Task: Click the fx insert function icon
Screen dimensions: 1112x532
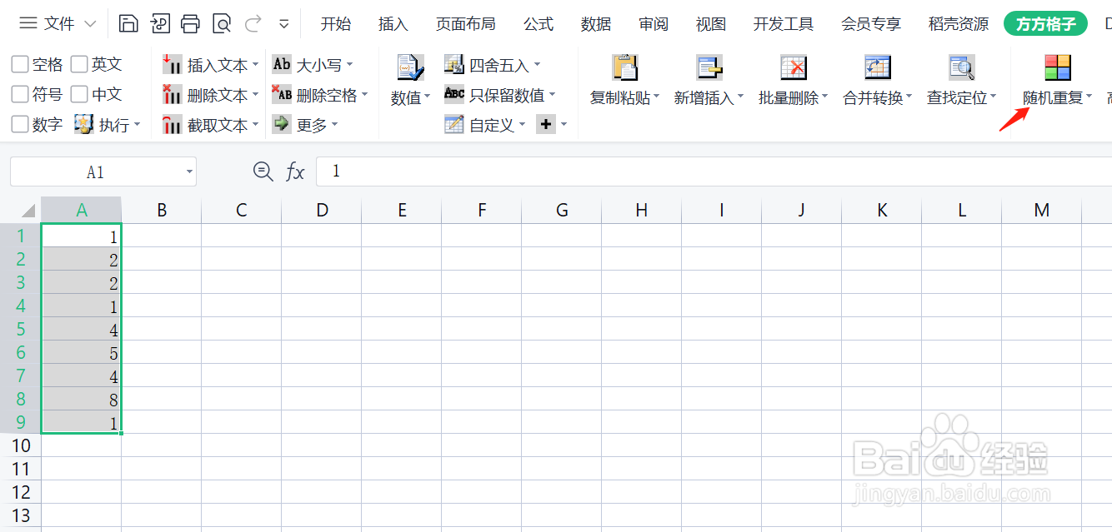Action: point(295,172)
